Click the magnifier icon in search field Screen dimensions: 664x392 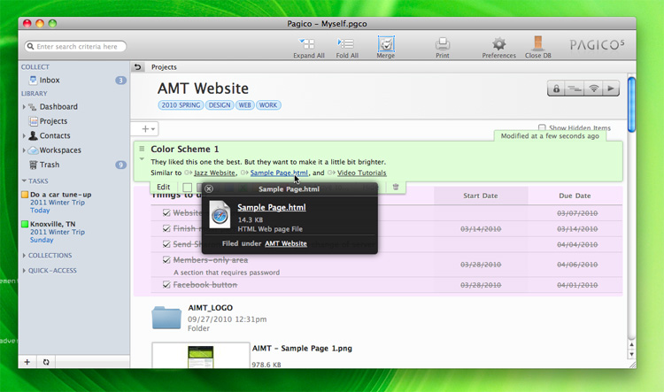click(x=30, y=46)
